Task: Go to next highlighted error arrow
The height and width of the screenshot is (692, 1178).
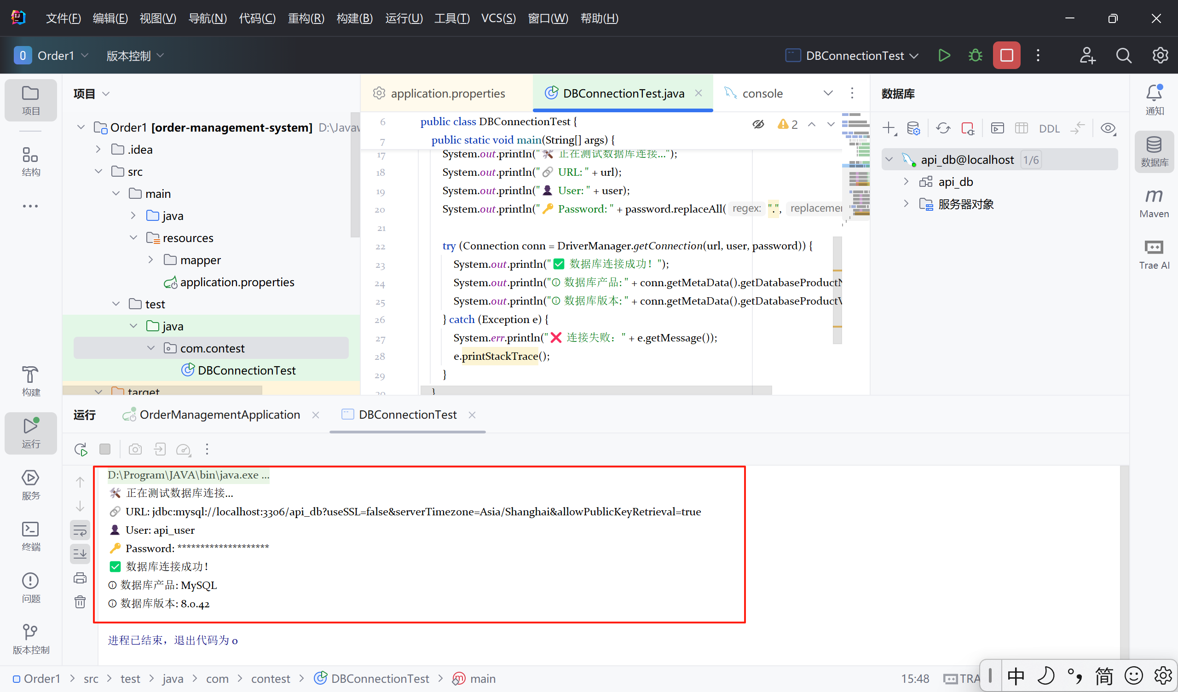Action: (831, 124)
